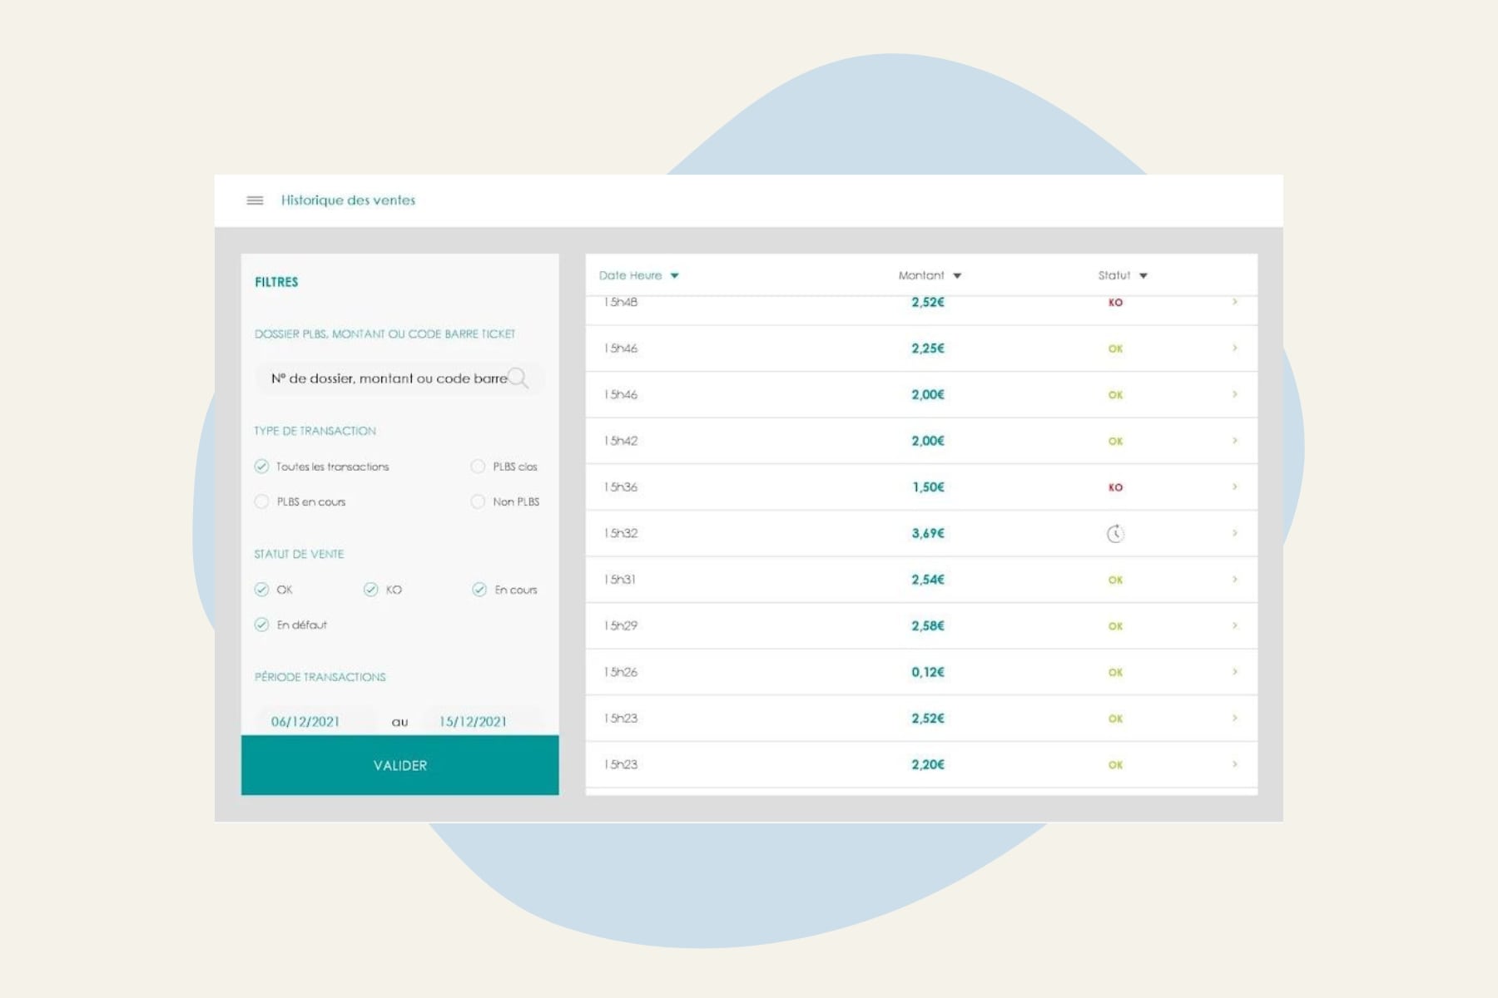Open details chevron of the 15h46 2,00€ row
This screenshot has height=998, width=1498.
click(x=1234, y=394)
